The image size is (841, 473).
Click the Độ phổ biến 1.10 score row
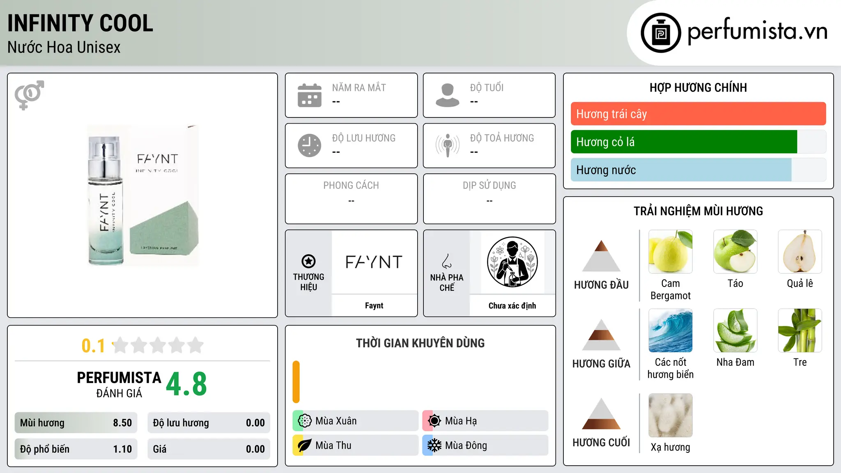76,449
